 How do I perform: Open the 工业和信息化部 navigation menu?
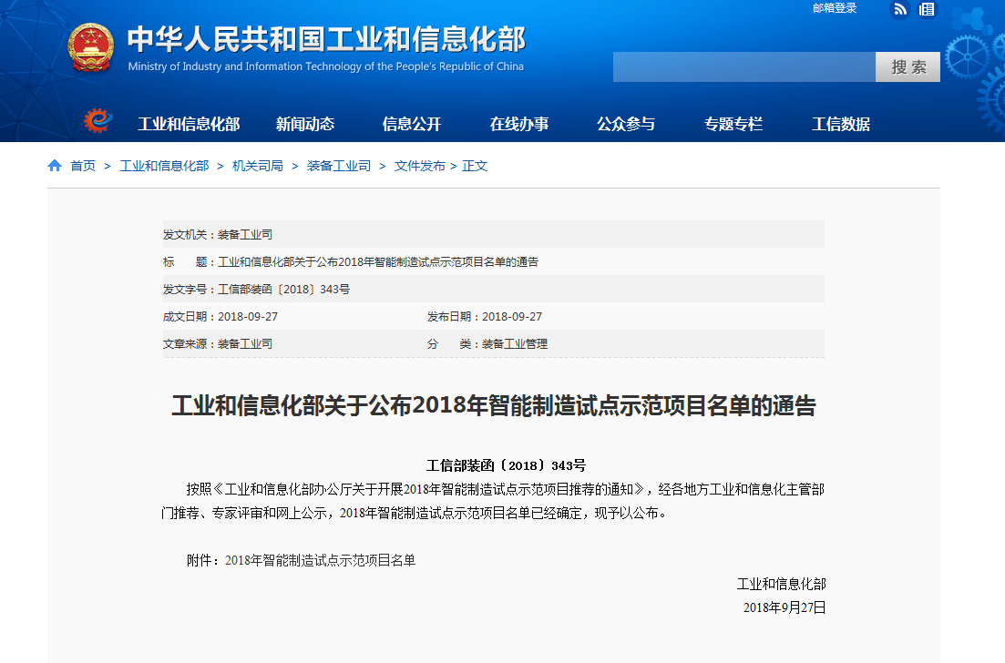(x=189, y=125)
